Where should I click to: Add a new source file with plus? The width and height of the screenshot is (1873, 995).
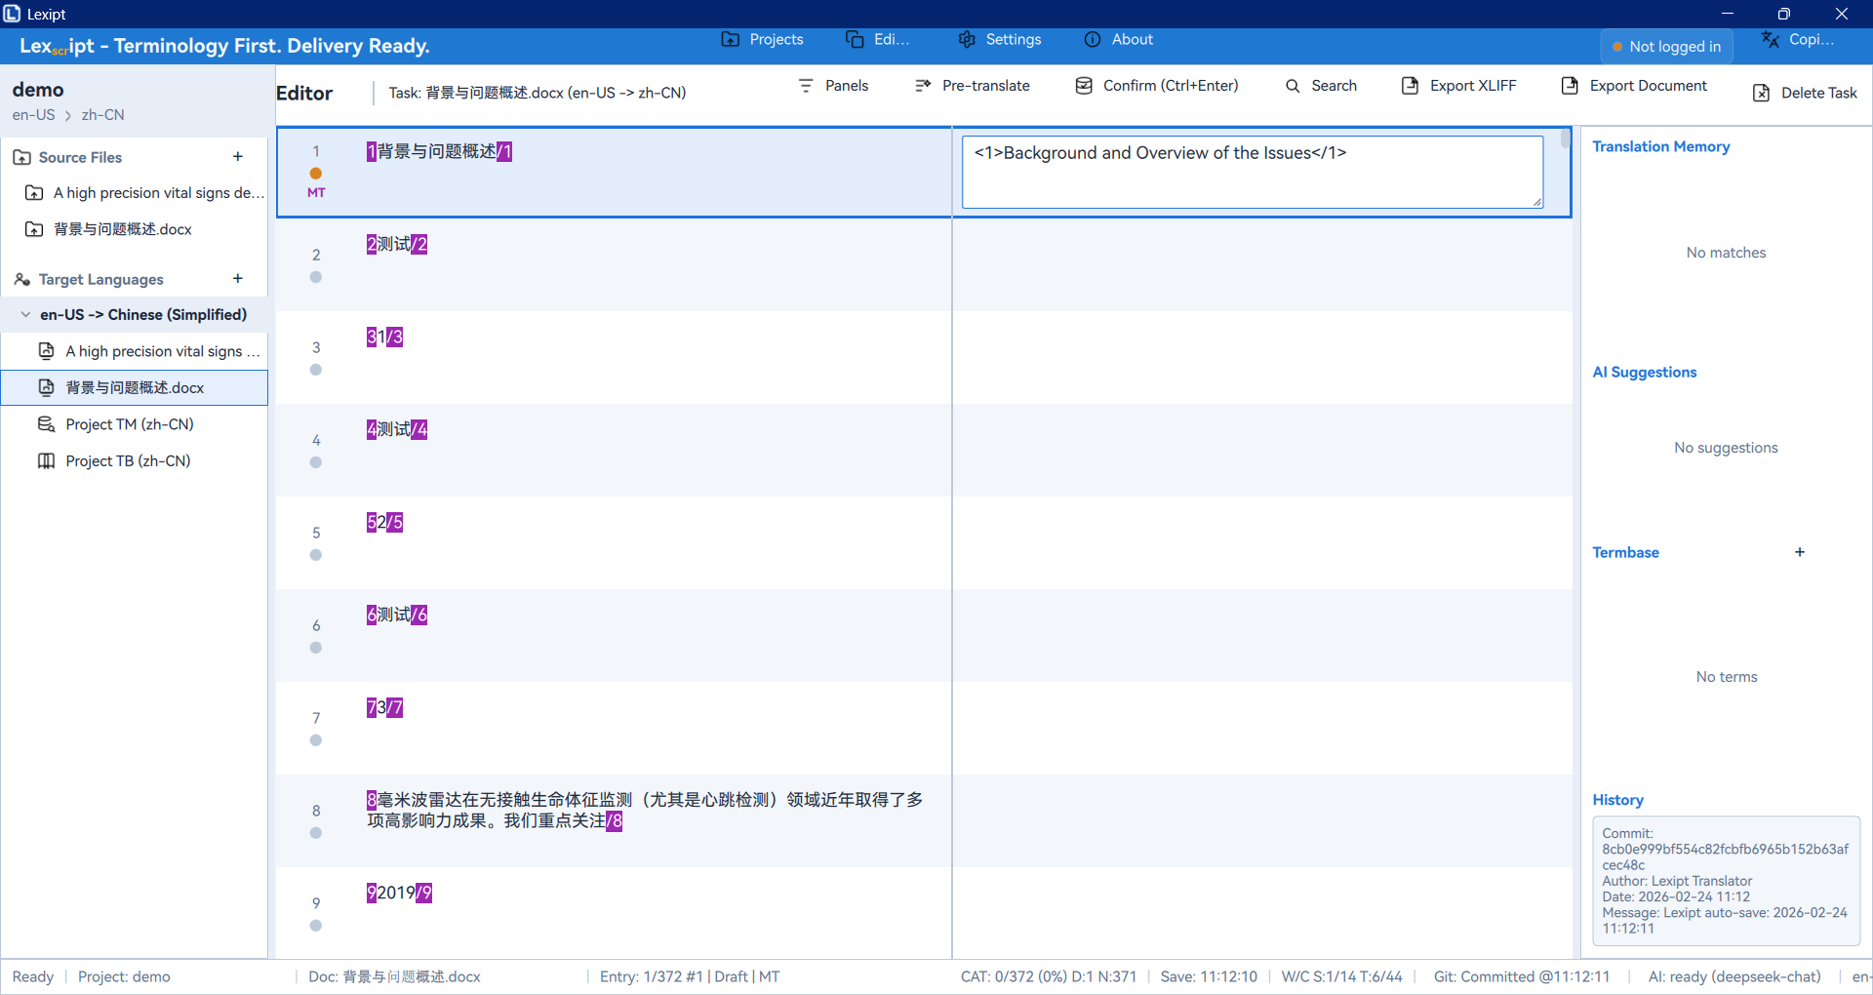pos(237,157)
